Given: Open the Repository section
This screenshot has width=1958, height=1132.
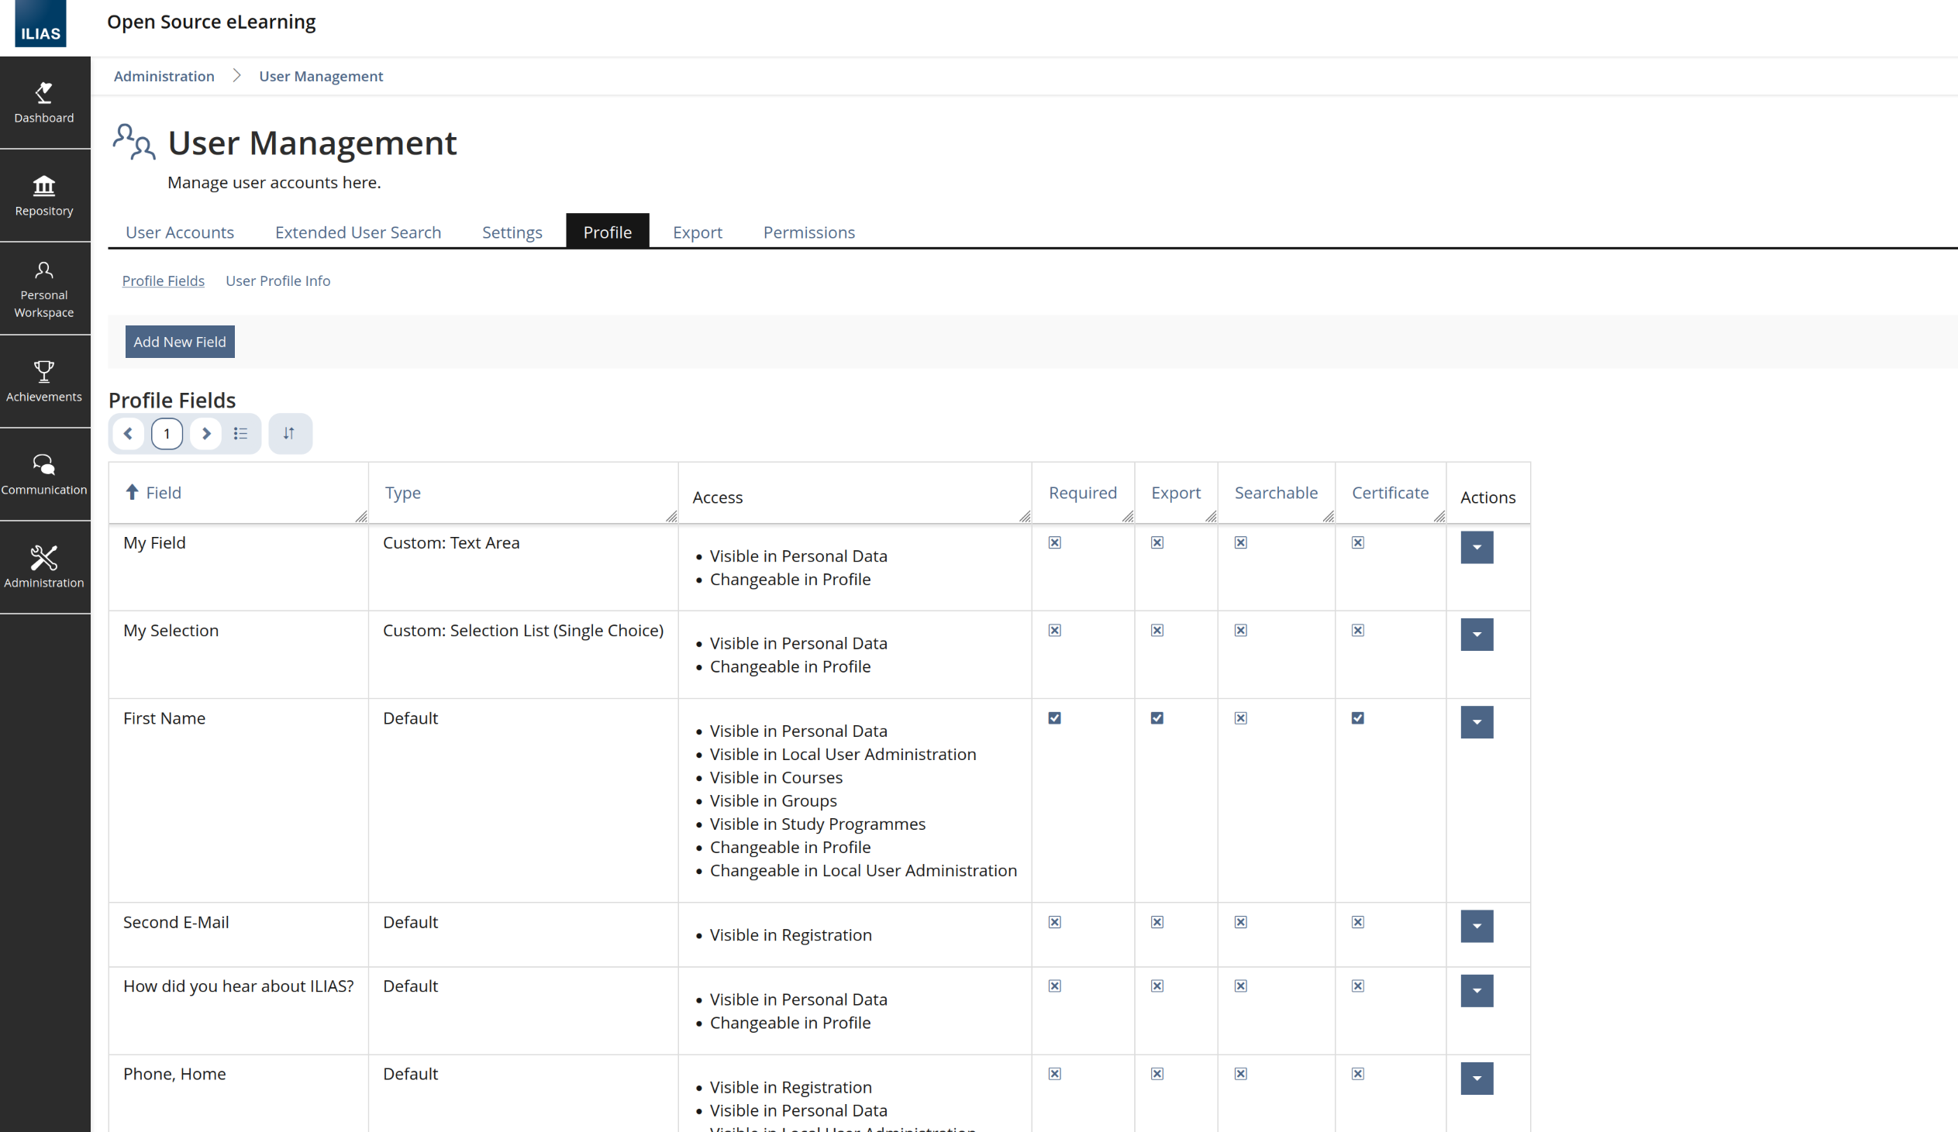Looking at the screenshot, I should [43, 194].
